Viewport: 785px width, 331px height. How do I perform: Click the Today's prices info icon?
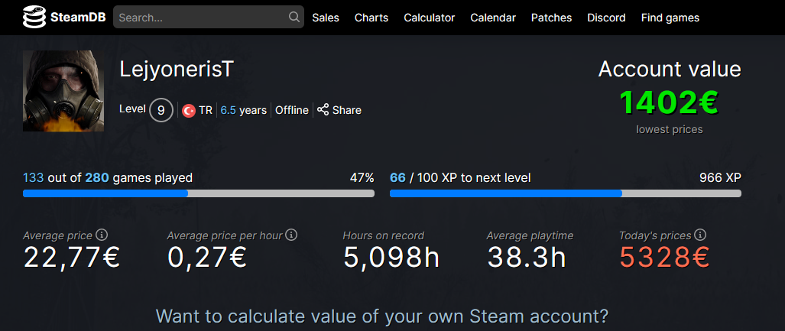700,235
